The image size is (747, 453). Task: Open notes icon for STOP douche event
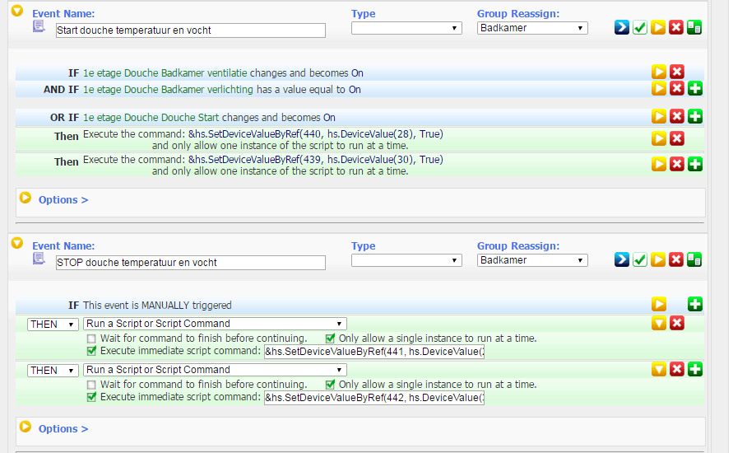point(39,259)
